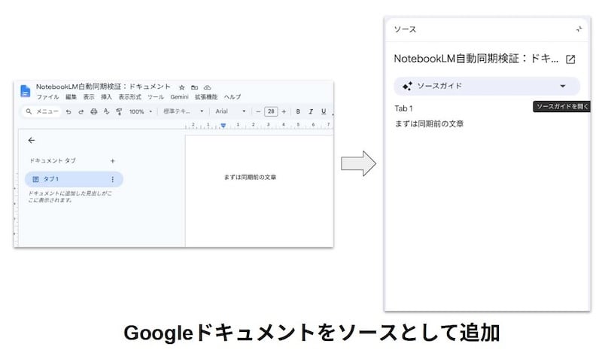Screen dimensions: 605x350
Task: Click the document title NotebookLM自動同期検証：ドキュメント
Action: [x=103, y=87]
